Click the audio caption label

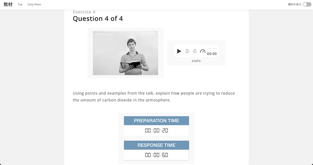[196, 61]
